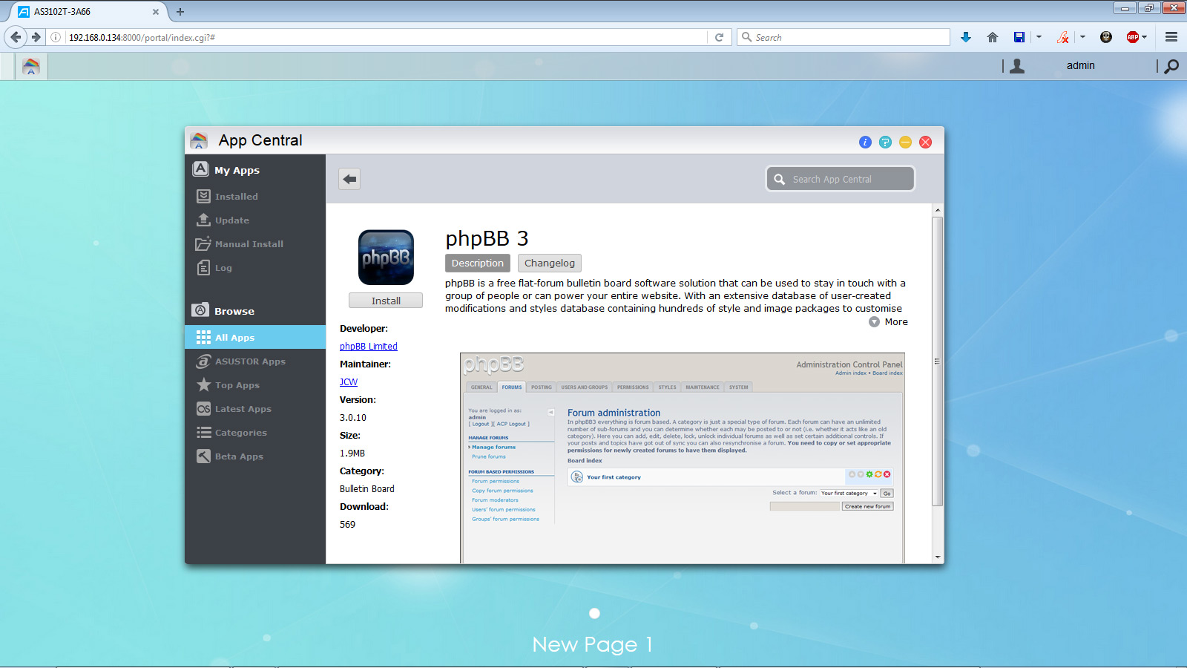Open the phpBB Limited developer link
The height and width of the screenshot is (668, 1187).
point(369,347)
